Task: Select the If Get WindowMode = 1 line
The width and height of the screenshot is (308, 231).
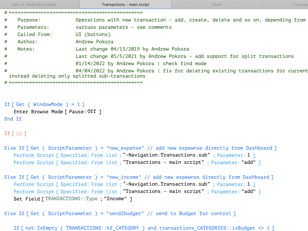Action: (x=44, y=104)
